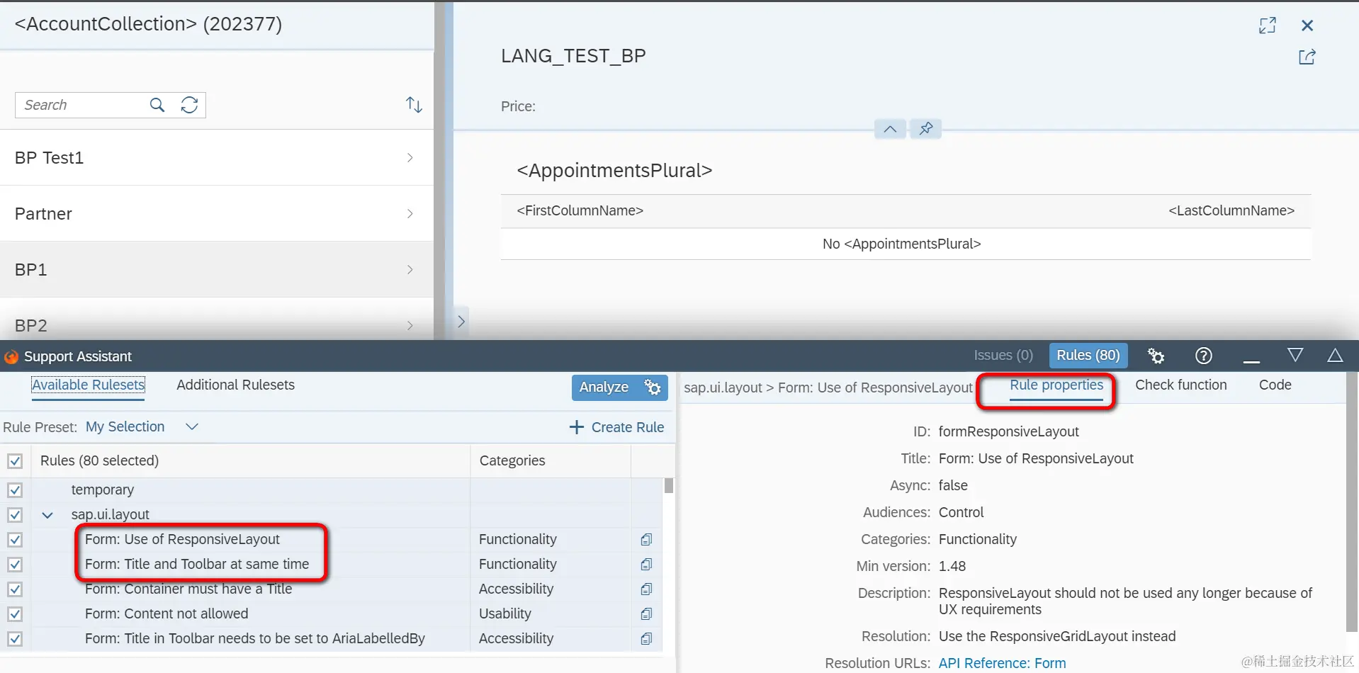Collapse the header with up arrow

pyautogui.click(x=890, y=129)
